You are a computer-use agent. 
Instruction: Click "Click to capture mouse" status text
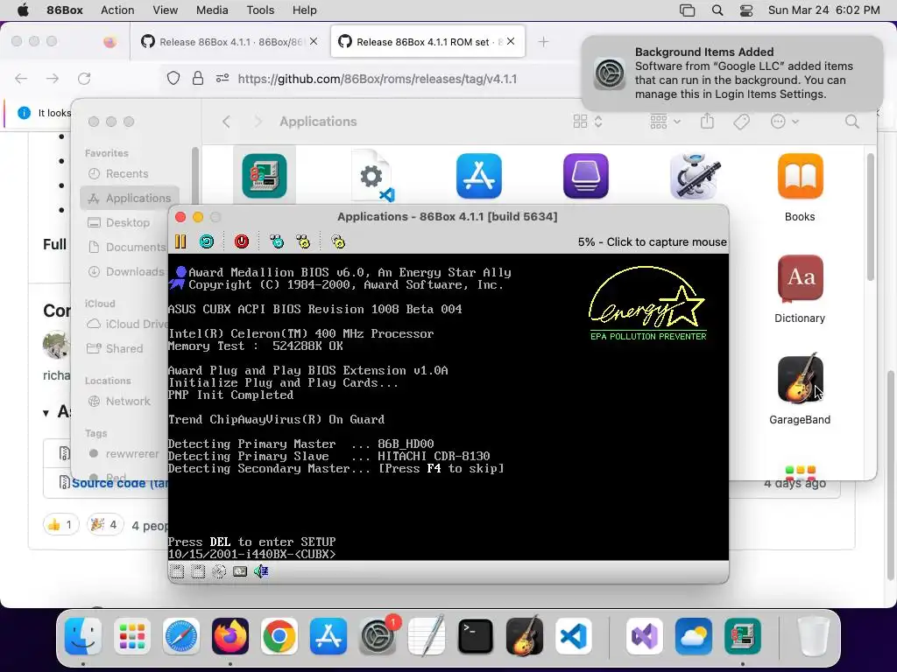667,241
